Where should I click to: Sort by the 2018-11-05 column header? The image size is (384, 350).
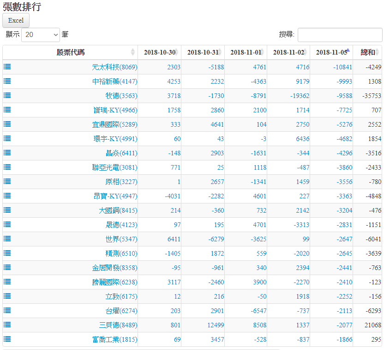[x=331, y=52]
